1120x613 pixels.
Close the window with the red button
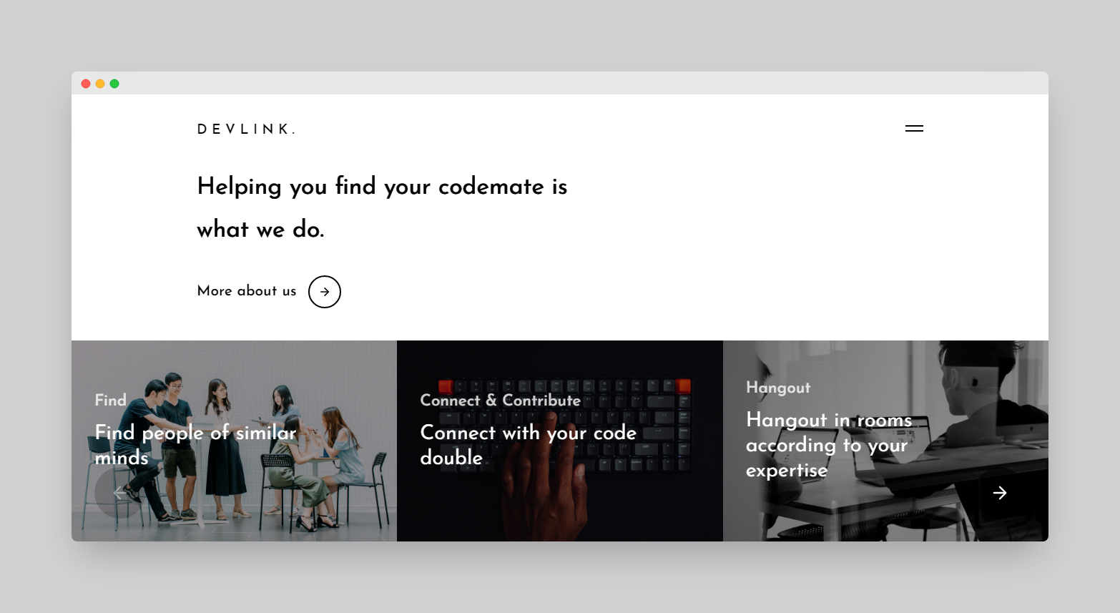coord(86,84)
